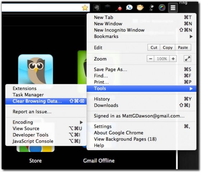Open Settings from Chrome menu
Image resolution: width=201 pixels, height=172 pixels.
coord(141,126)
